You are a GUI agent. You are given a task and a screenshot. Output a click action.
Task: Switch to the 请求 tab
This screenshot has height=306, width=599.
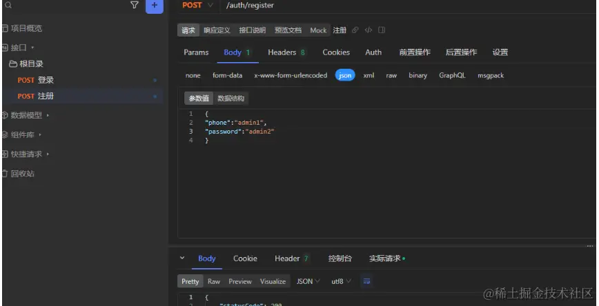[x=188, y=30]
